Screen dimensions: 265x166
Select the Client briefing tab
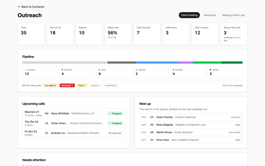[189, 15]
